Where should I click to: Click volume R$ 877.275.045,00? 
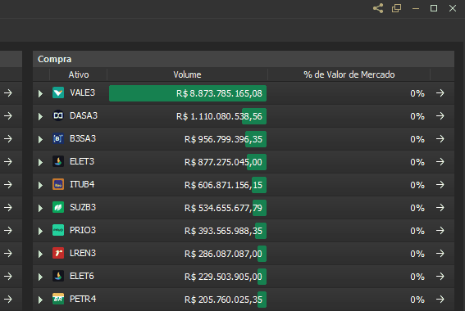coord(223,162)
